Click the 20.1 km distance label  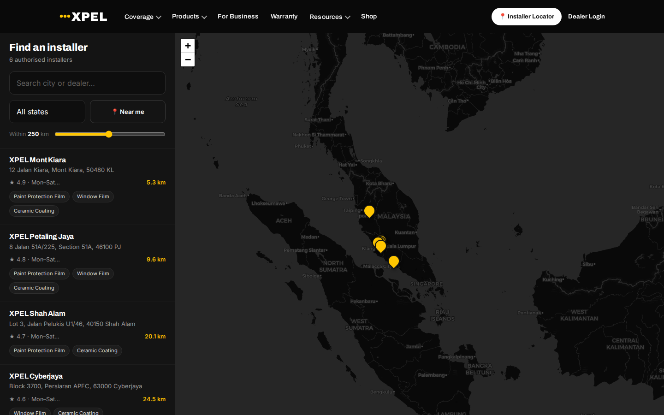click(x=155, y=337)
